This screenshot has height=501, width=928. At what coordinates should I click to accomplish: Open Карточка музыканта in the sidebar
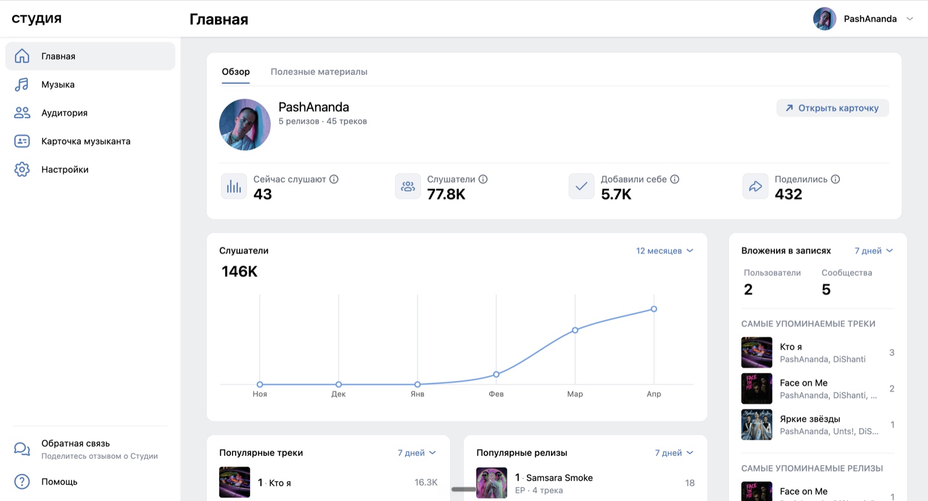(x=90, y=141)
